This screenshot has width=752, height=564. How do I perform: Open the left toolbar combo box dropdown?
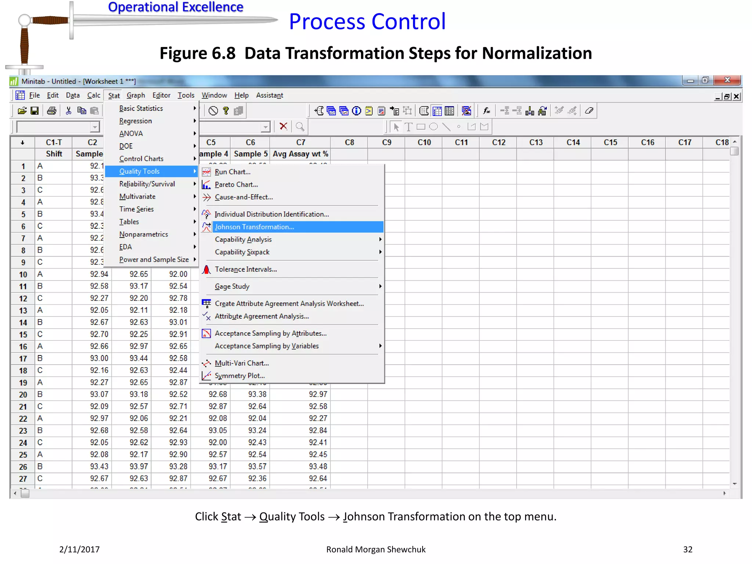click(x=95, y=127)
